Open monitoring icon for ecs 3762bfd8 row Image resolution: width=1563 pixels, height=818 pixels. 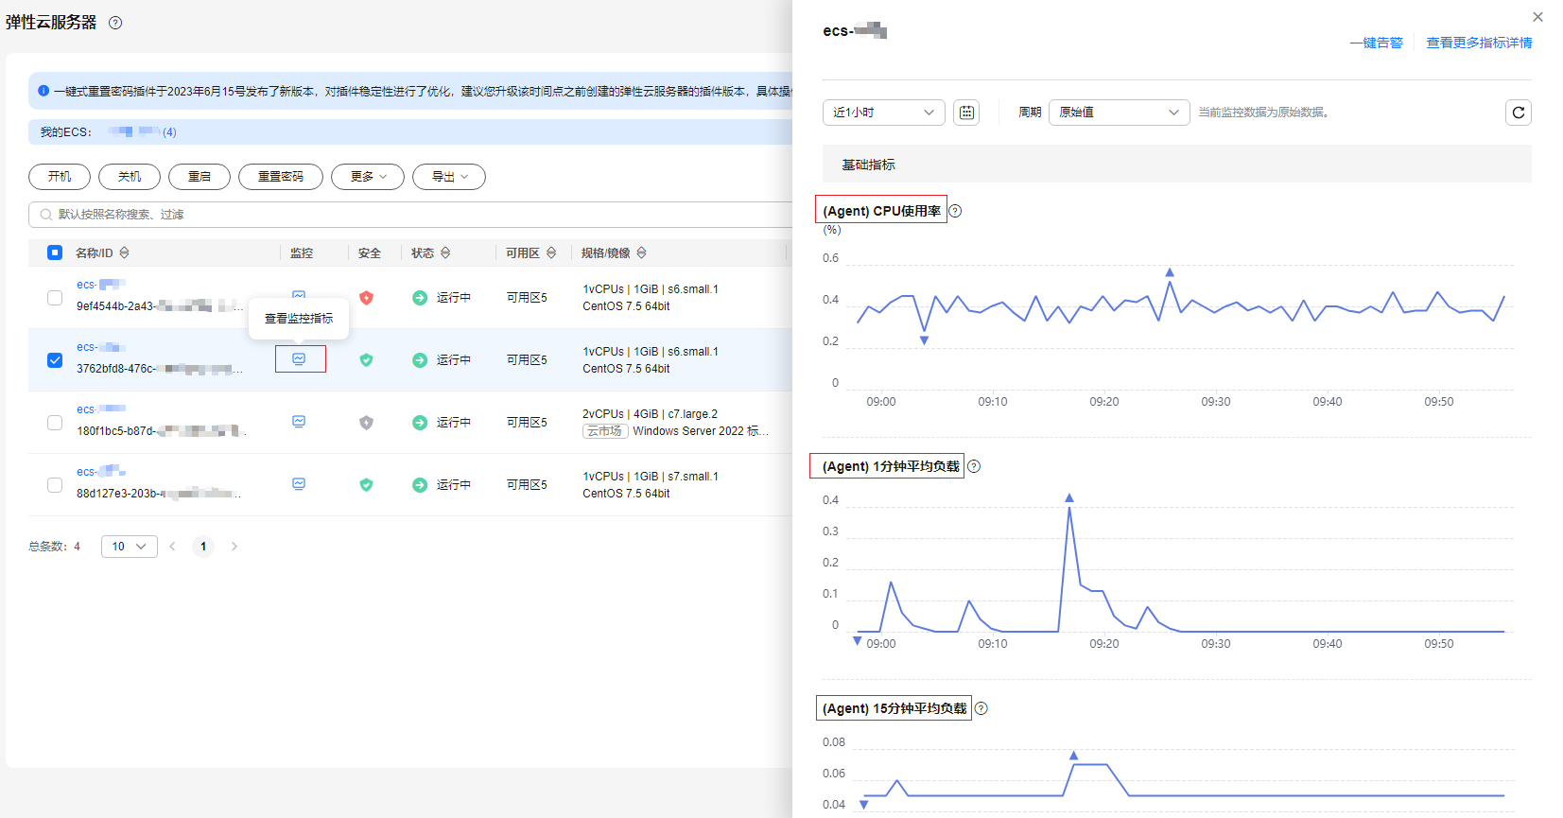(299, 359)
